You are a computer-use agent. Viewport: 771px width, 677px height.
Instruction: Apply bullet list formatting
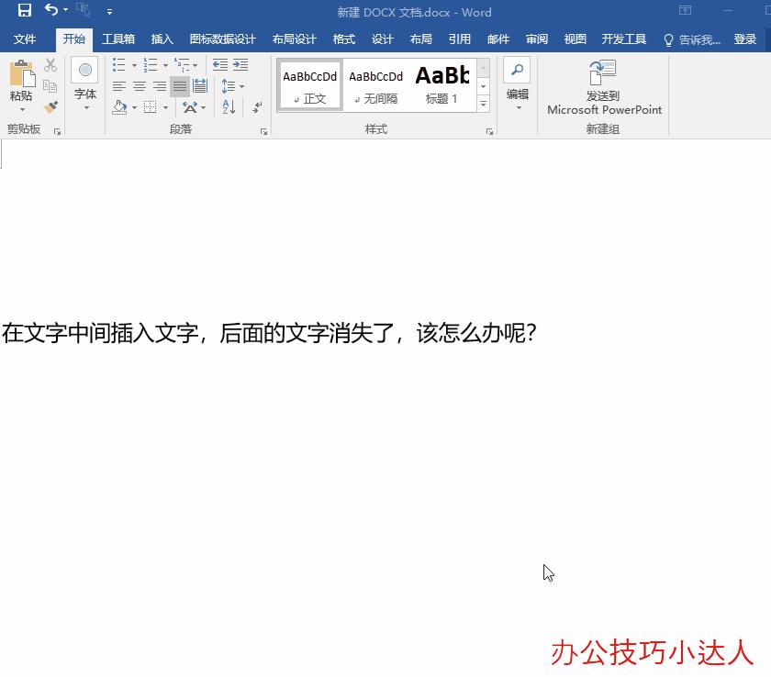coord(117,64)
